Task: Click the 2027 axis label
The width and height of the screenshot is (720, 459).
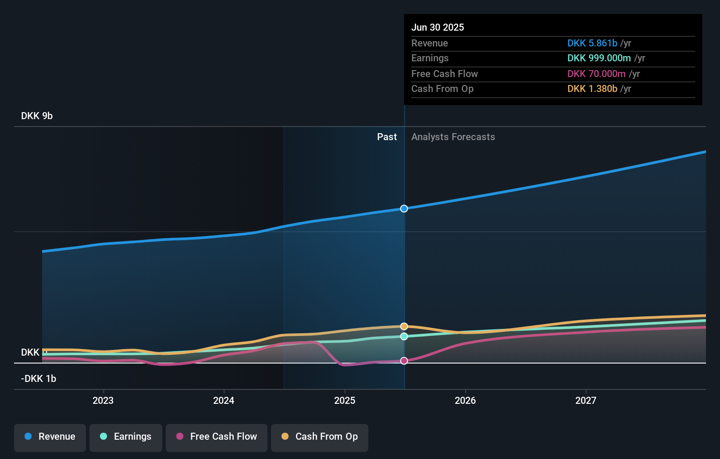Action: point(586,400)
